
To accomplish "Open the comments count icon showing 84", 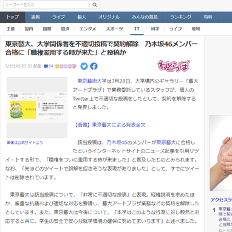I will [x=49, y=66].
